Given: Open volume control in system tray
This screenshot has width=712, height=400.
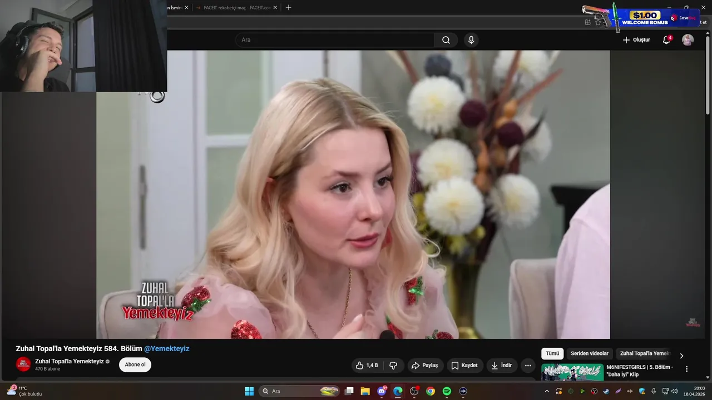Looking at the screenshot, I should [675, 391].
